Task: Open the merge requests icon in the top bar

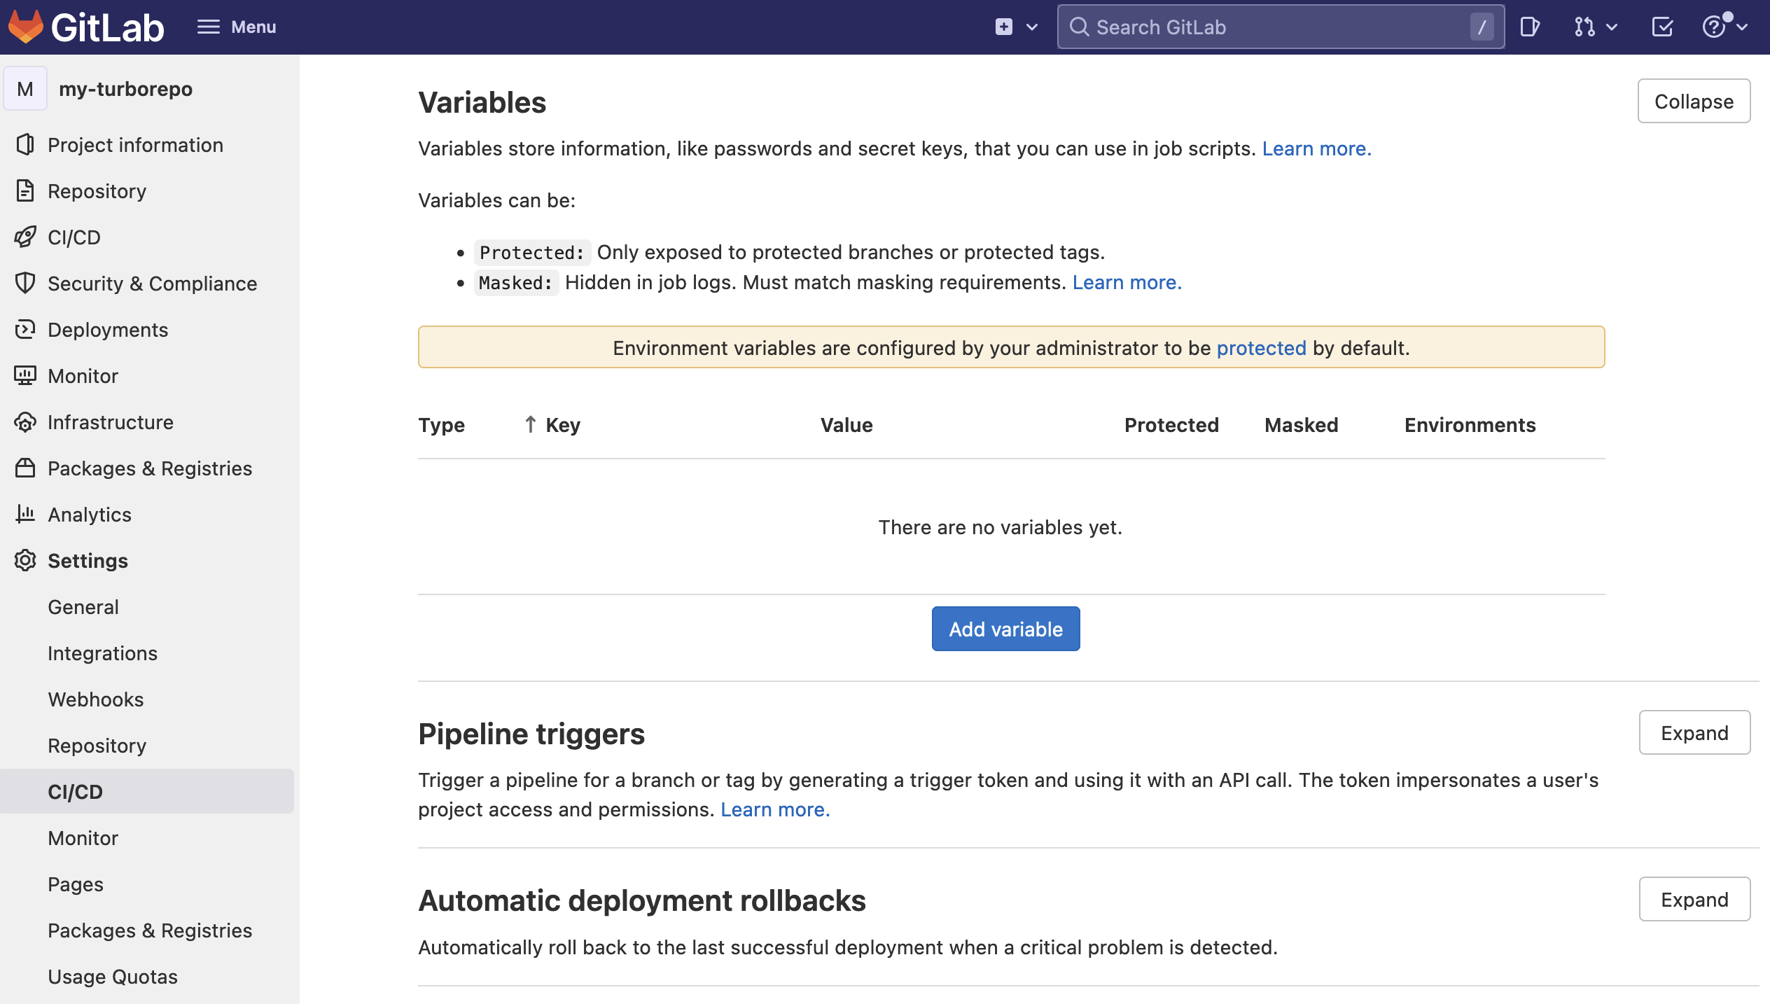Action: click(1584, 27)
